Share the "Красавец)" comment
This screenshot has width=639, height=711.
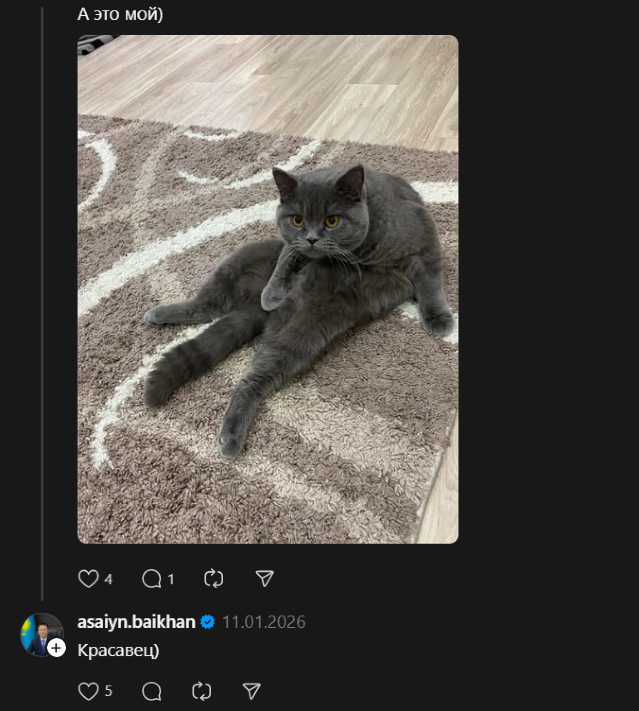[x=251, y=691]
